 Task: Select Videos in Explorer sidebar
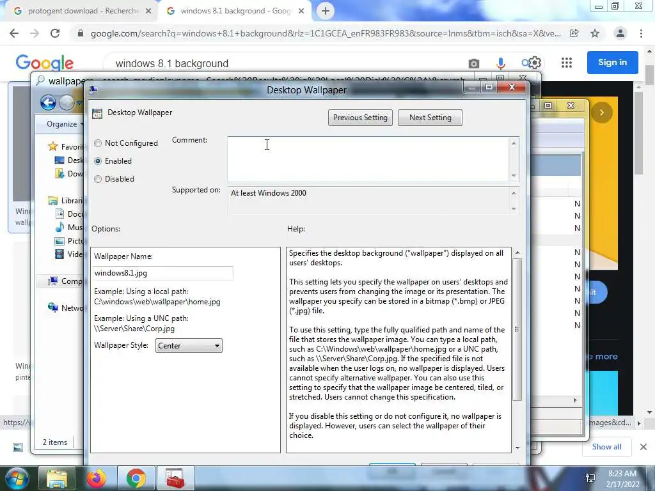70,254
